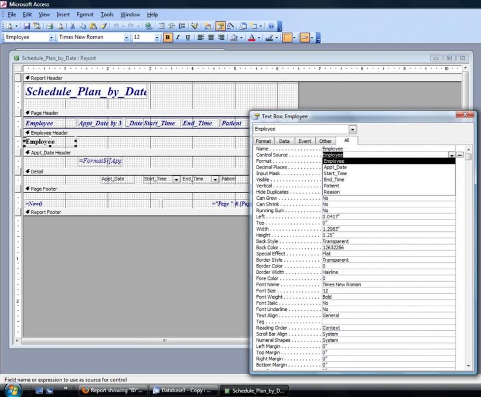Show the Toolbox using the hammer-wrench icon
This screenshot has width=481, height=397.
tap(172, 26)
